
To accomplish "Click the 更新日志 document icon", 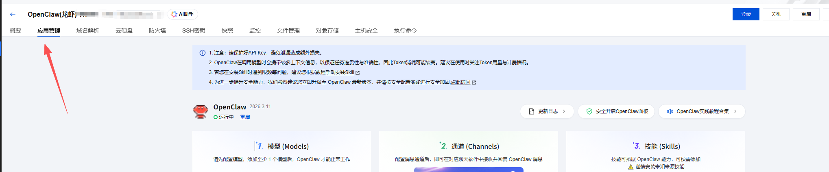I will click(x=532, y=111).
